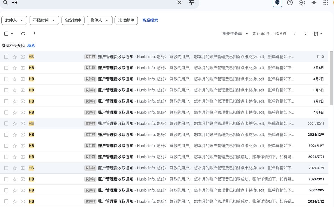Check the 2月7日 email checkbox
Screen dimensions: 334x207
[6, 101]
